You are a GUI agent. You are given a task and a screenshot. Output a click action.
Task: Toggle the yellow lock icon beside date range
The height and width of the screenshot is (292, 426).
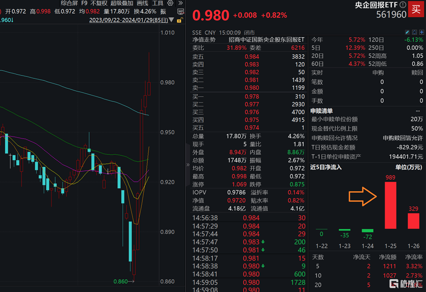pyautogui.click(x=180, y=20)
